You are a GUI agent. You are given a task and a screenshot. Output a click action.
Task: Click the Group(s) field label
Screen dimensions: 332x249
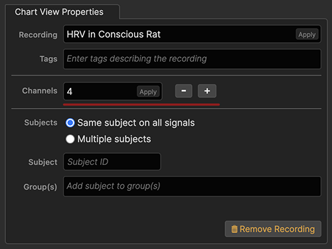(x=41, y=187)
